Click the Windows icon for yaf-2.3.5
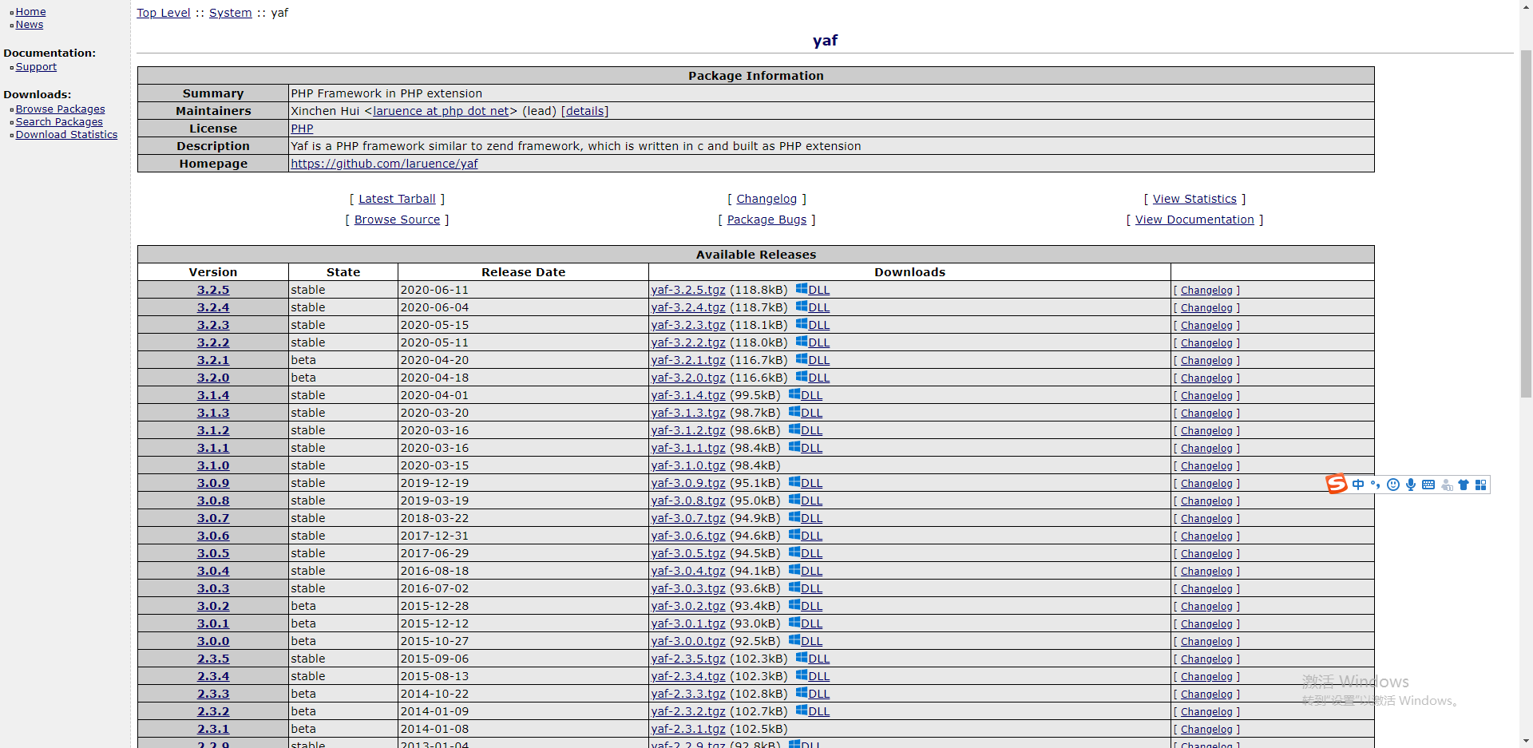The image size is (1533, 748). (802, 658)
